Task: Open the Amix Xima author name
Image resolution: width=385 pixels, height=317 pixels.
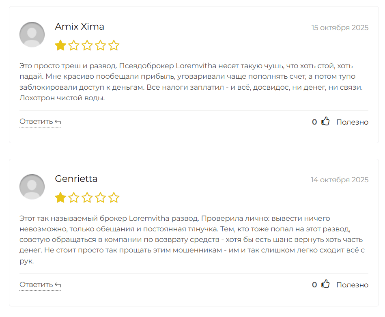Action: pos(80,27)
